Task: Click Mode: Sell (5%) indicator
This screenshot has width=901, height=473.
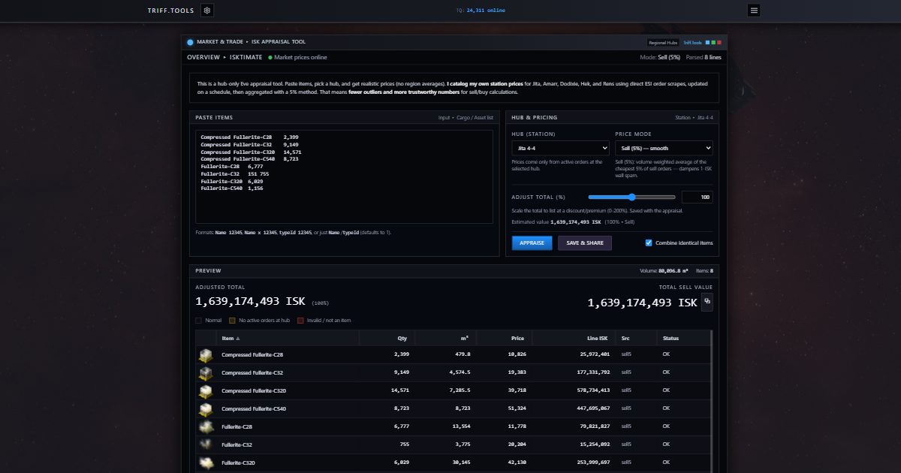Action: [x=659, y=57]
